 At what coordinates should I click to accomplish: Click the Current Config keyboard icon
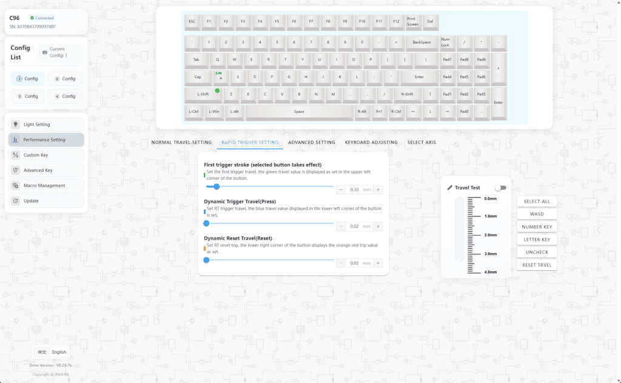45,52
